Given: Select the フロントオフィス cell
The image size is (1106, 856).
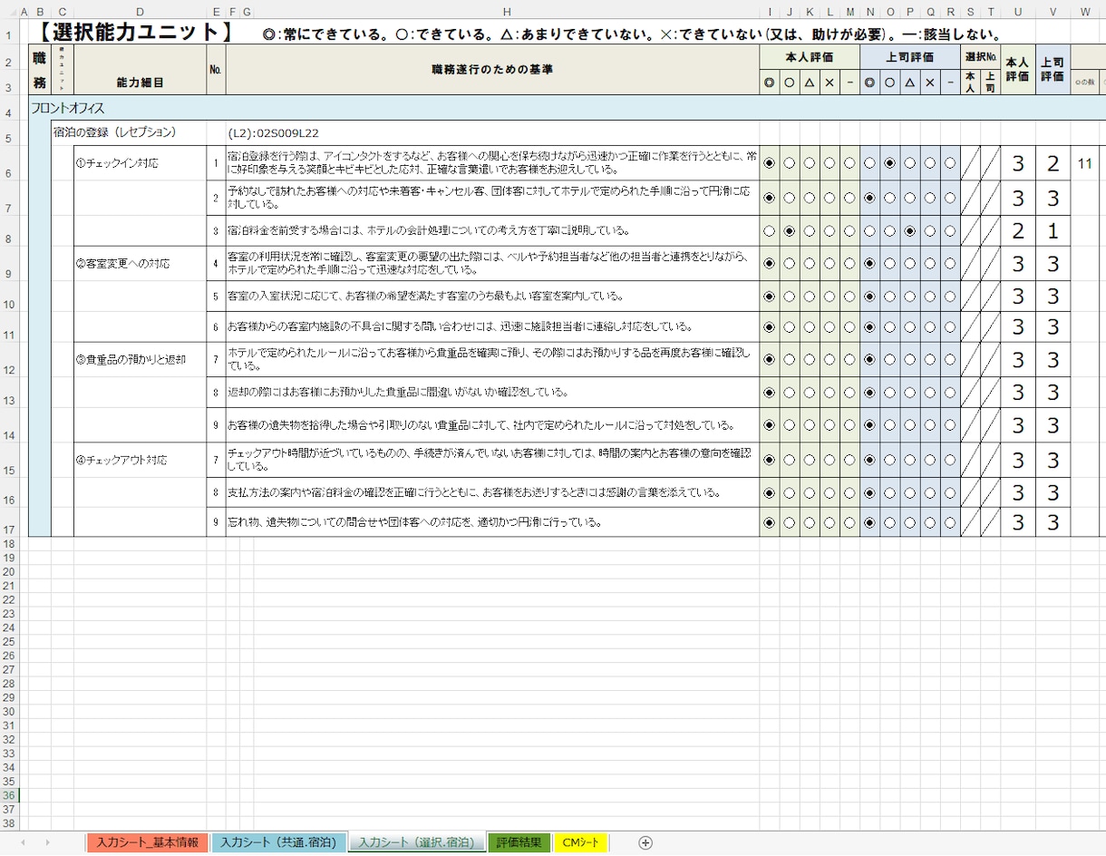Looking at the screenshot, I should [x=68, y=108].
